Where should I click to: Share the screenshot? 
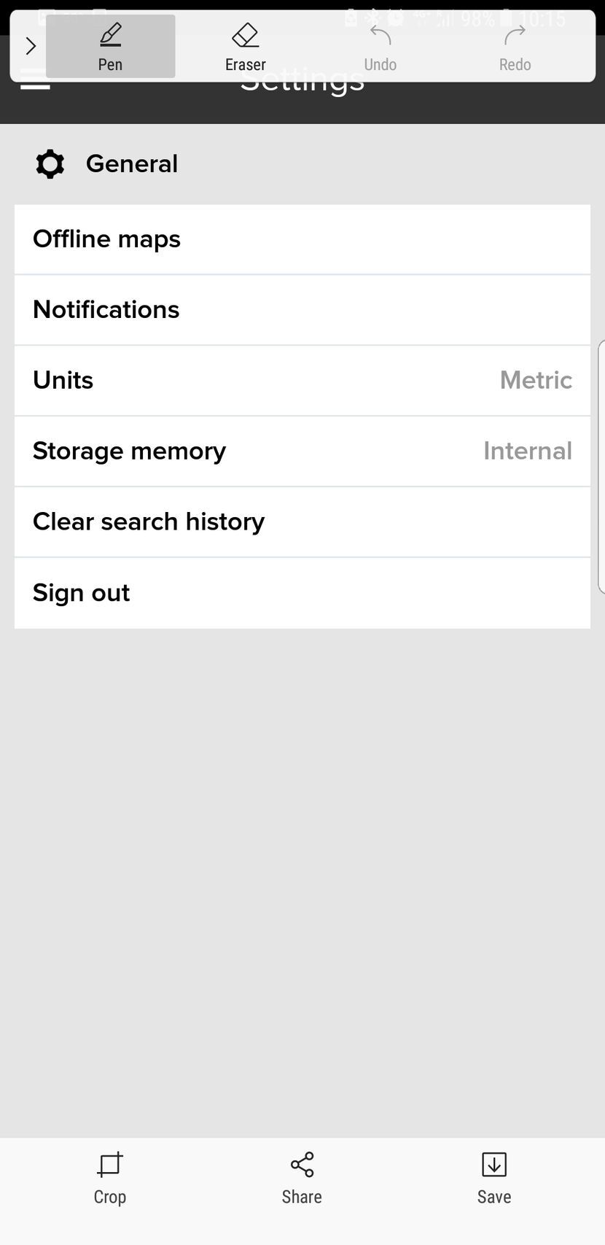click(302, 1177)
